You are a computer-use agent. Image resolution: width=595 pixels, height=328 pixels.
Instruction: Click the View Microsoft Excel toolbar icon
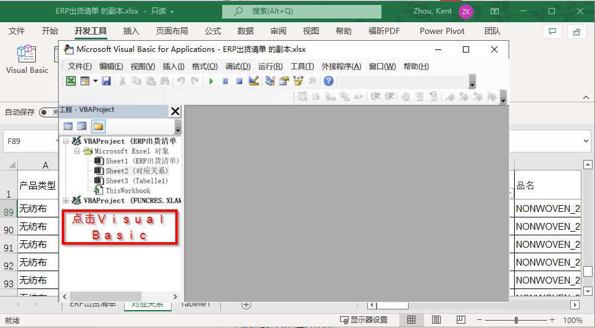pos(71,81)
